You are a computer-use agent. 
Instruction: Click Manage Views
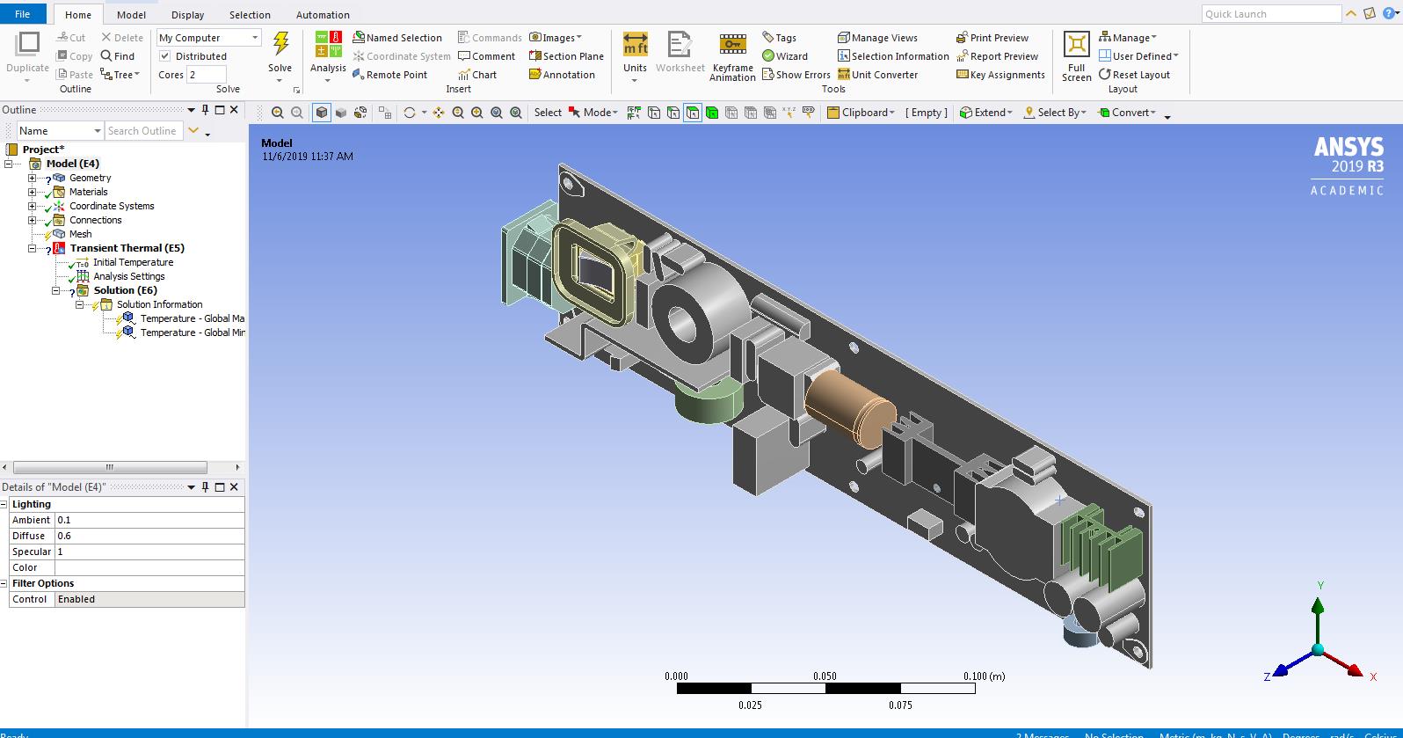pos(877,38)
